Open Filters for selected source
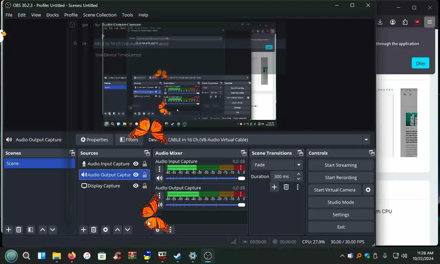This screenshot has height=264, width=440. point(129,140)
